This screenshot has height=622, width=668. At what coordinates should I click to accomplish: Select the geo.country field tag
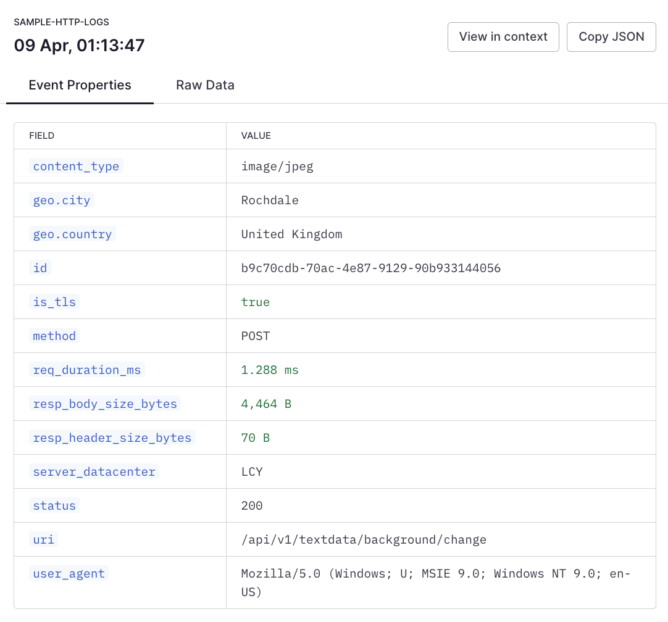[x=72, y=234]
